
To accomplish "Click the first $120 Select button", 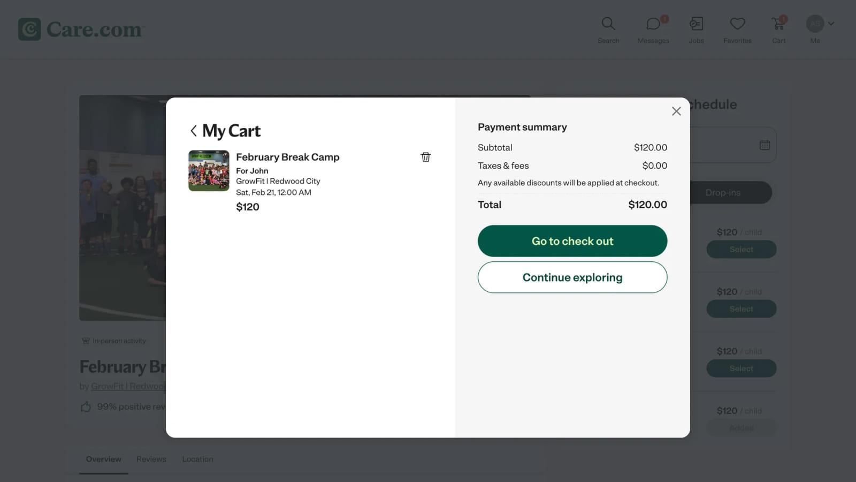I will [741, 250].
